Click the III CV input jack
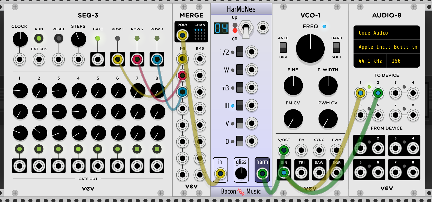Viewport: 432px width, 202px height. point(252,105)
